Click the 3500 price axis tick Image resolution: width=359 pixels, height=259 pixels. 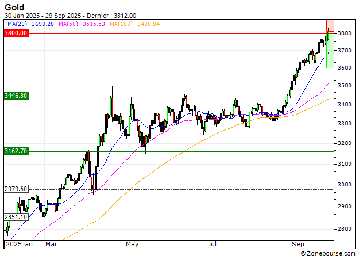(x=346, y=86)
